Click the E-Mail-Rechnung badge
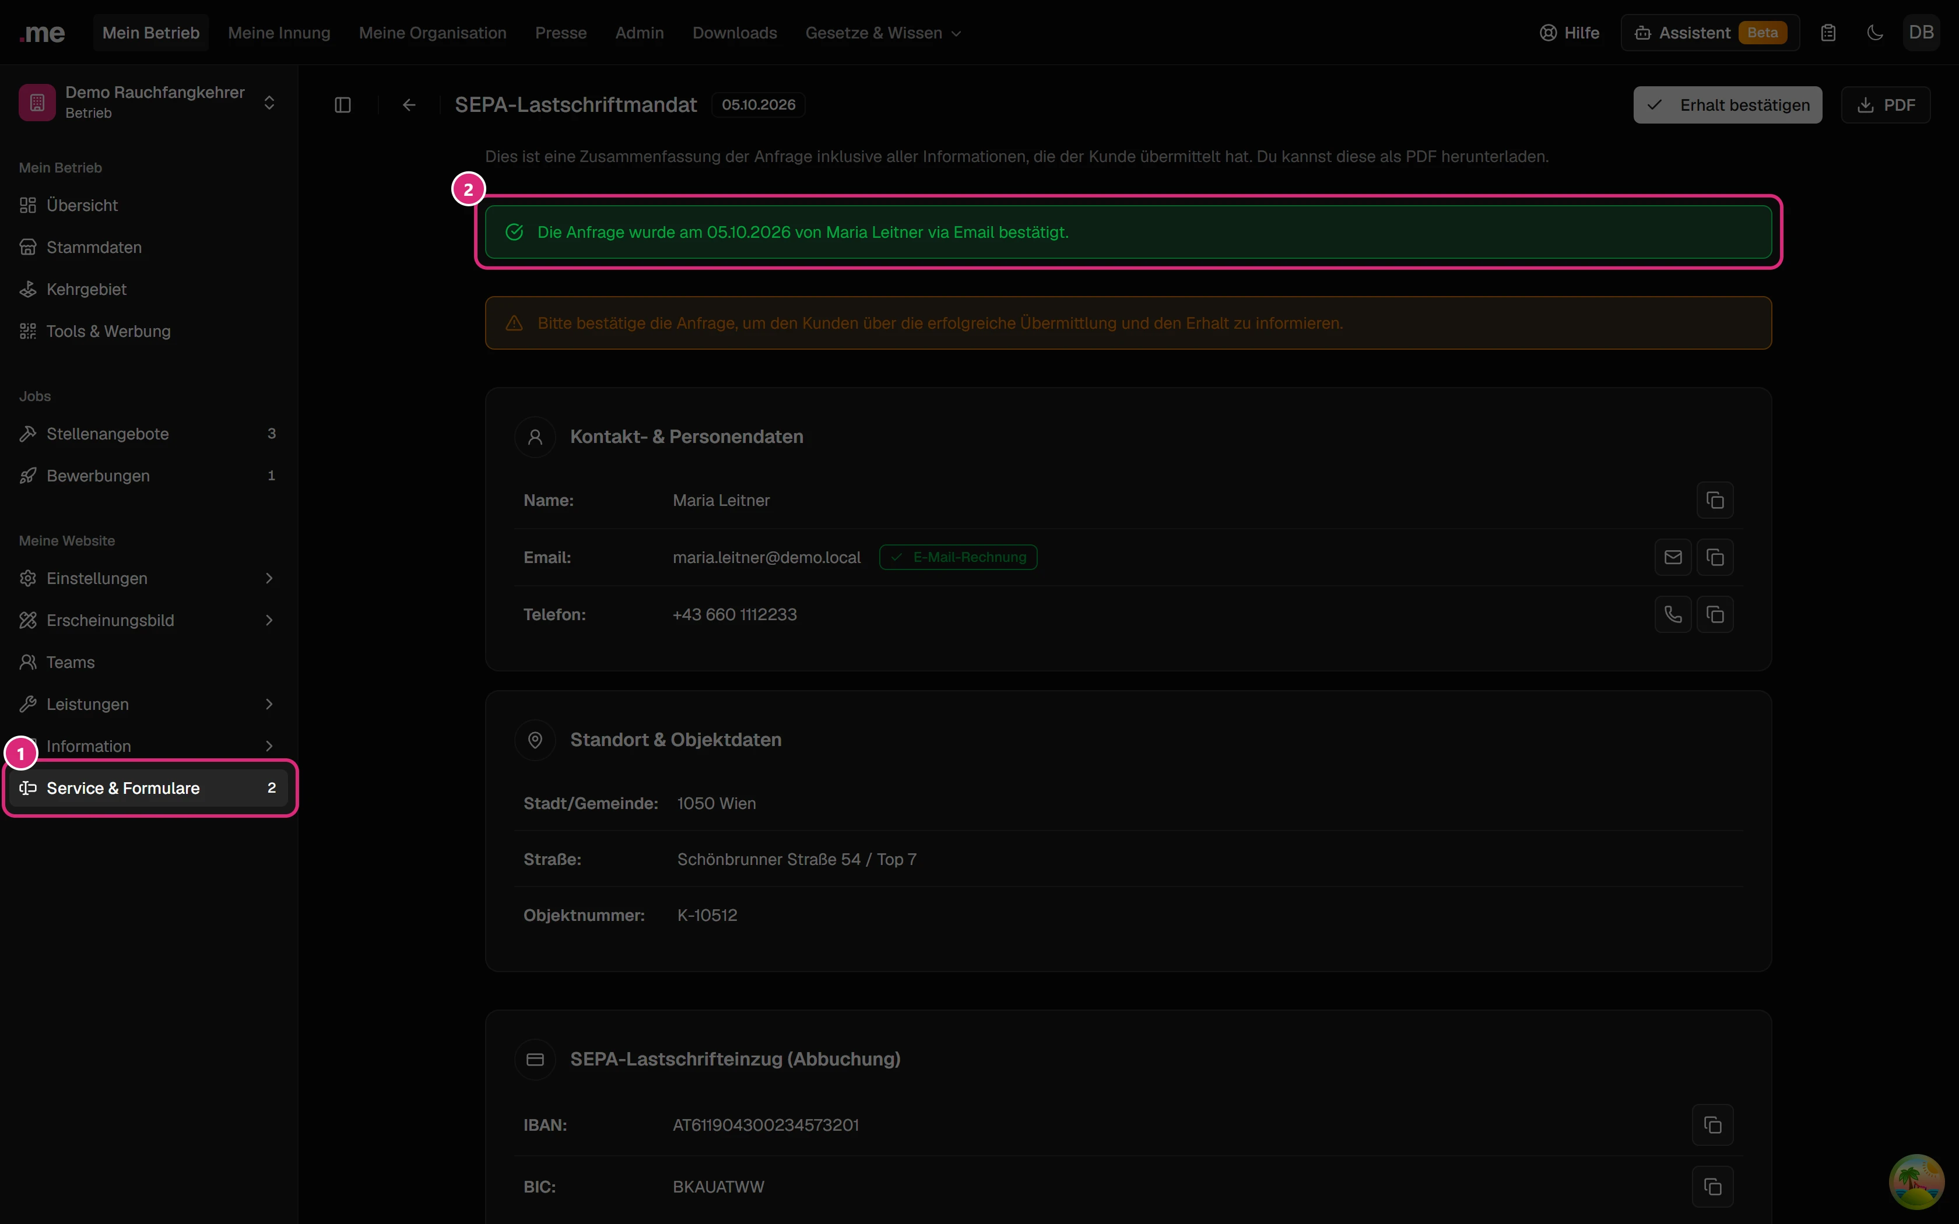1959x1224 pixels. (958, 557)
